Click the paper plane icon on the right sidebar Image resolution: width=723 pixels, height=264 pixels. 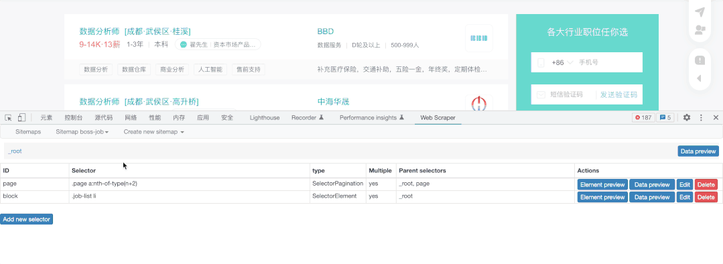tap(700, 11)
